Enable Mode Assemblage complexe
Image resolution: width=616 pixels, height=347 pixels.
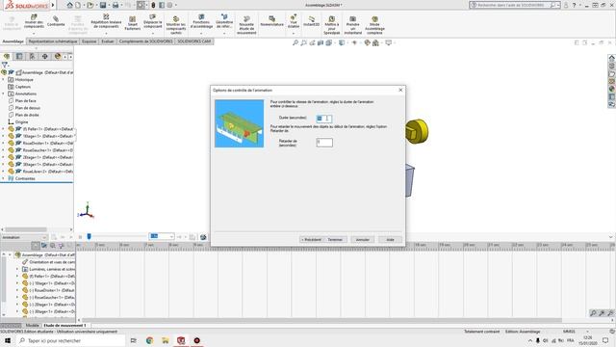(374, 25)
